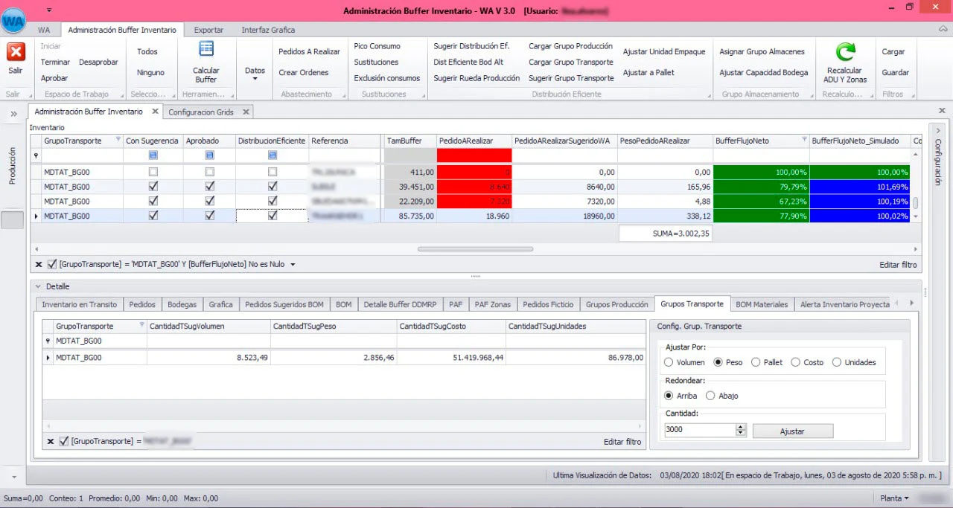Click the Calcular Buffer icon
This screenshot has height=508, width=953.
pos(206,50)
